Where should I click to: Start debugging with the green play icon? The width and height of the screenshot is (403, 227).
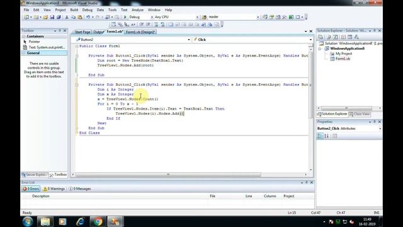tap(125, 17)
